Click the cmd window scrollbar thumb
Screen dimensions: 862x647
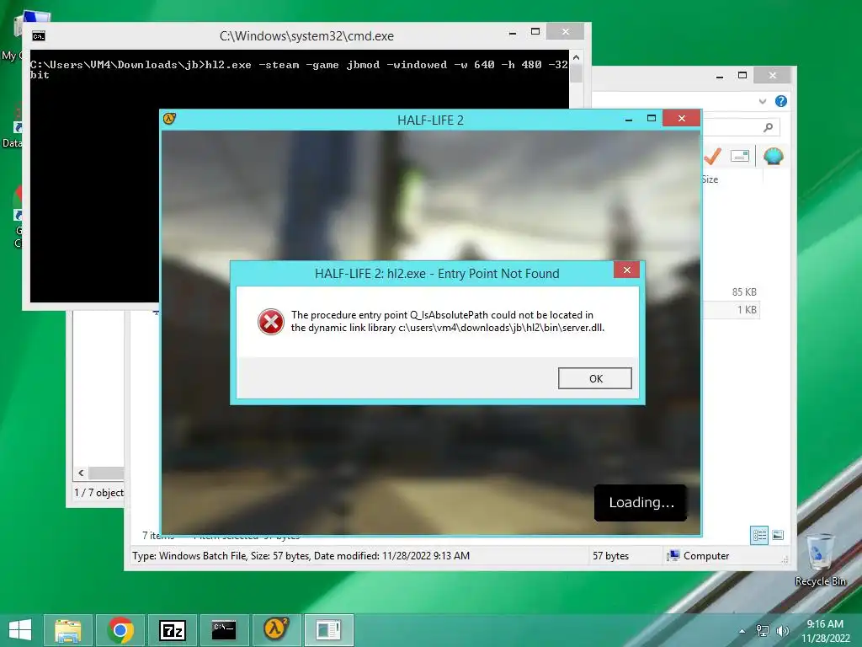[576, 73]
